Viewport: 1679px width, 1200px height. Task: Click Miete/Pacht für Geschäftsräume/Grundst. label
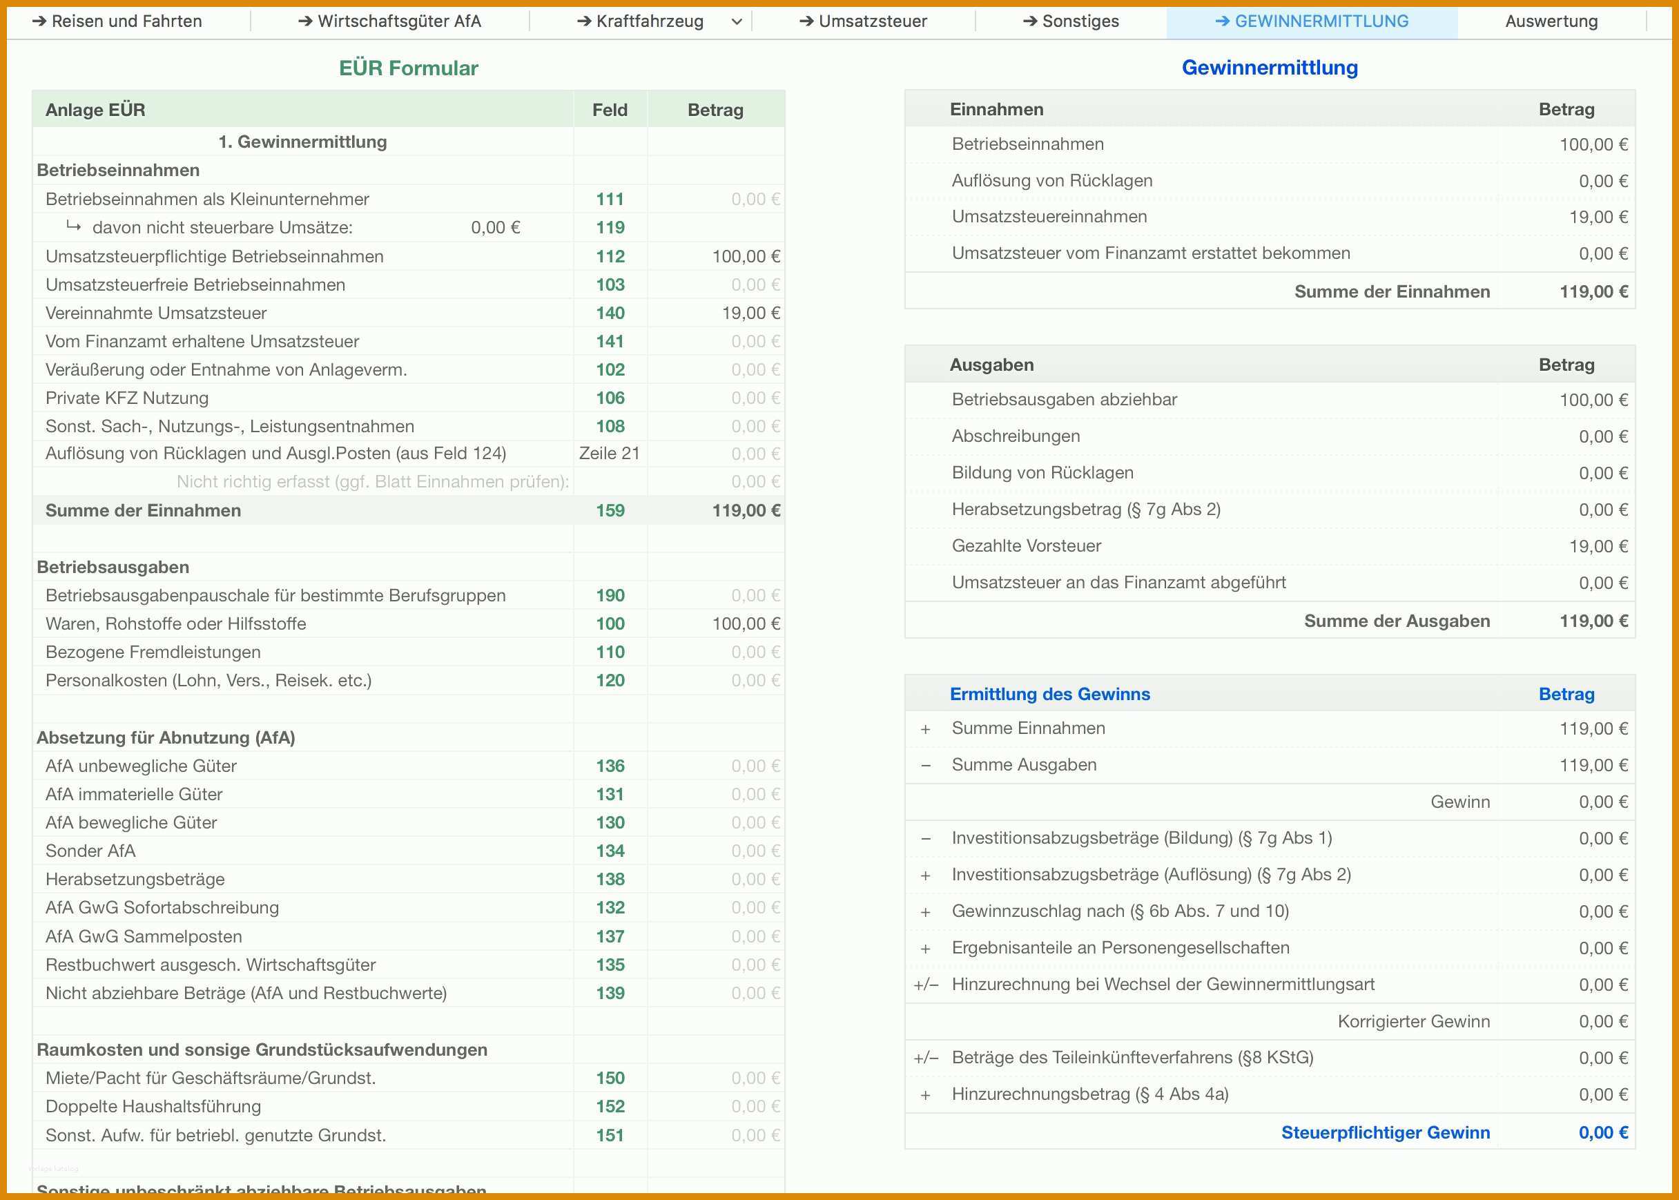(211, 1078)
